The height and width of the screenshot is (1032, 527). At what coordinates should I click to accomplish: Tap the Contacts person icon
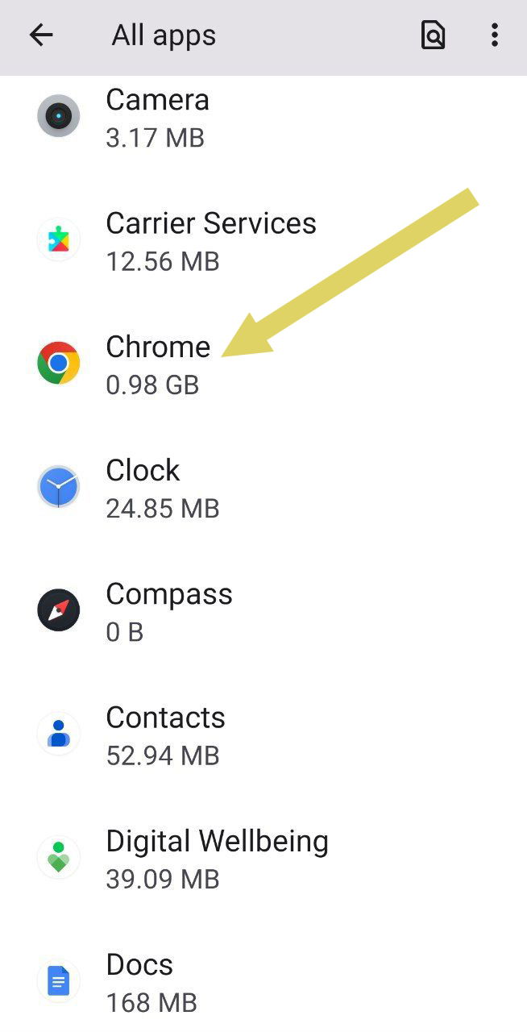[58, 734]
